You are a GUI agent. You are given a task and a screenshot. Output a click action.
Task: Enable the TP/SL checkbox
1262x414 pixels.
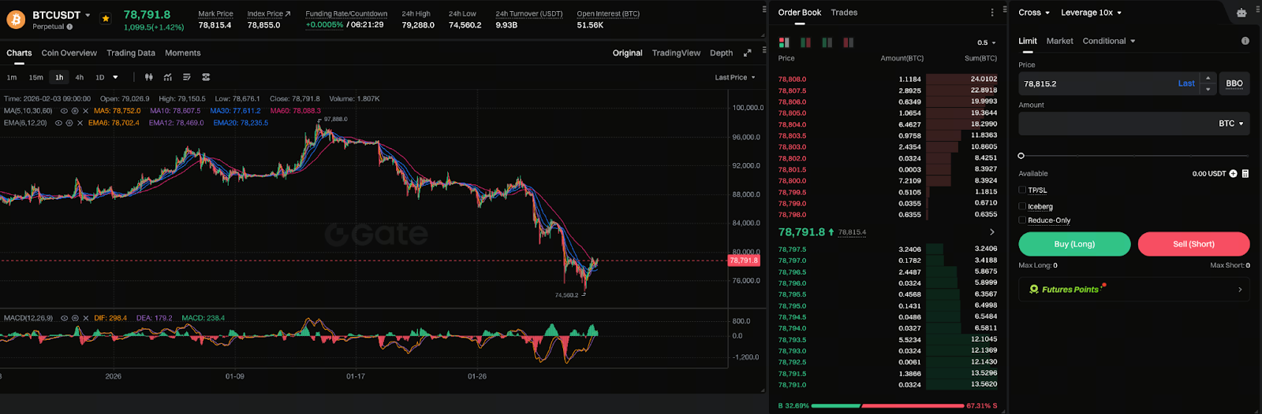[x=1022, y=190]
